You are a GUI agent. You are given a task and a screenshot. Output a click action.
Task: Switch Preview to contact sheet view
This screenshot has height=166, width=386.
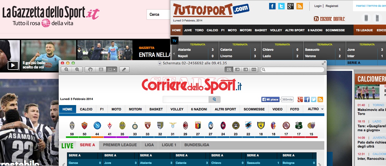(x=254, y=70)
